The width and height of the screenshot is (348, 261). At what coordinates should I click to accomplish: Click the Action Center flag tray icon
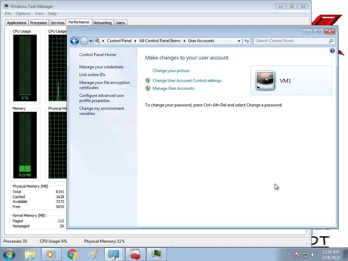(297, 255)
